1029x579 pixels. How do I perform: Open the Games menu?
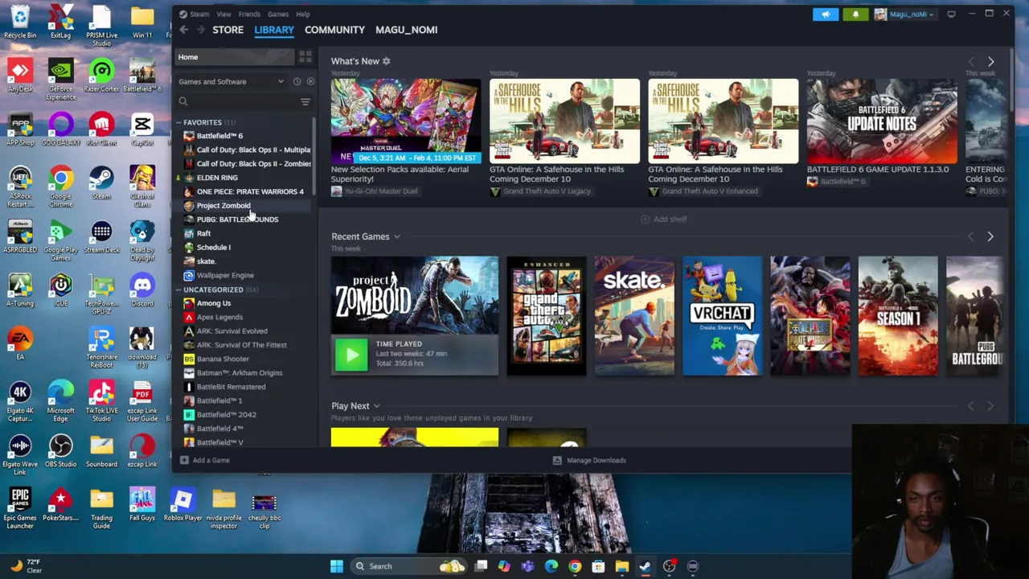coord(277,14)
